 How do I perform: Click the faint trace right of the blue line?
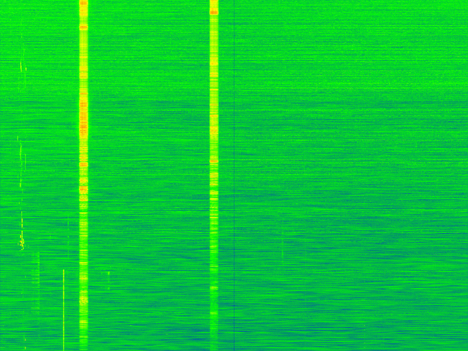pos(283,249)
